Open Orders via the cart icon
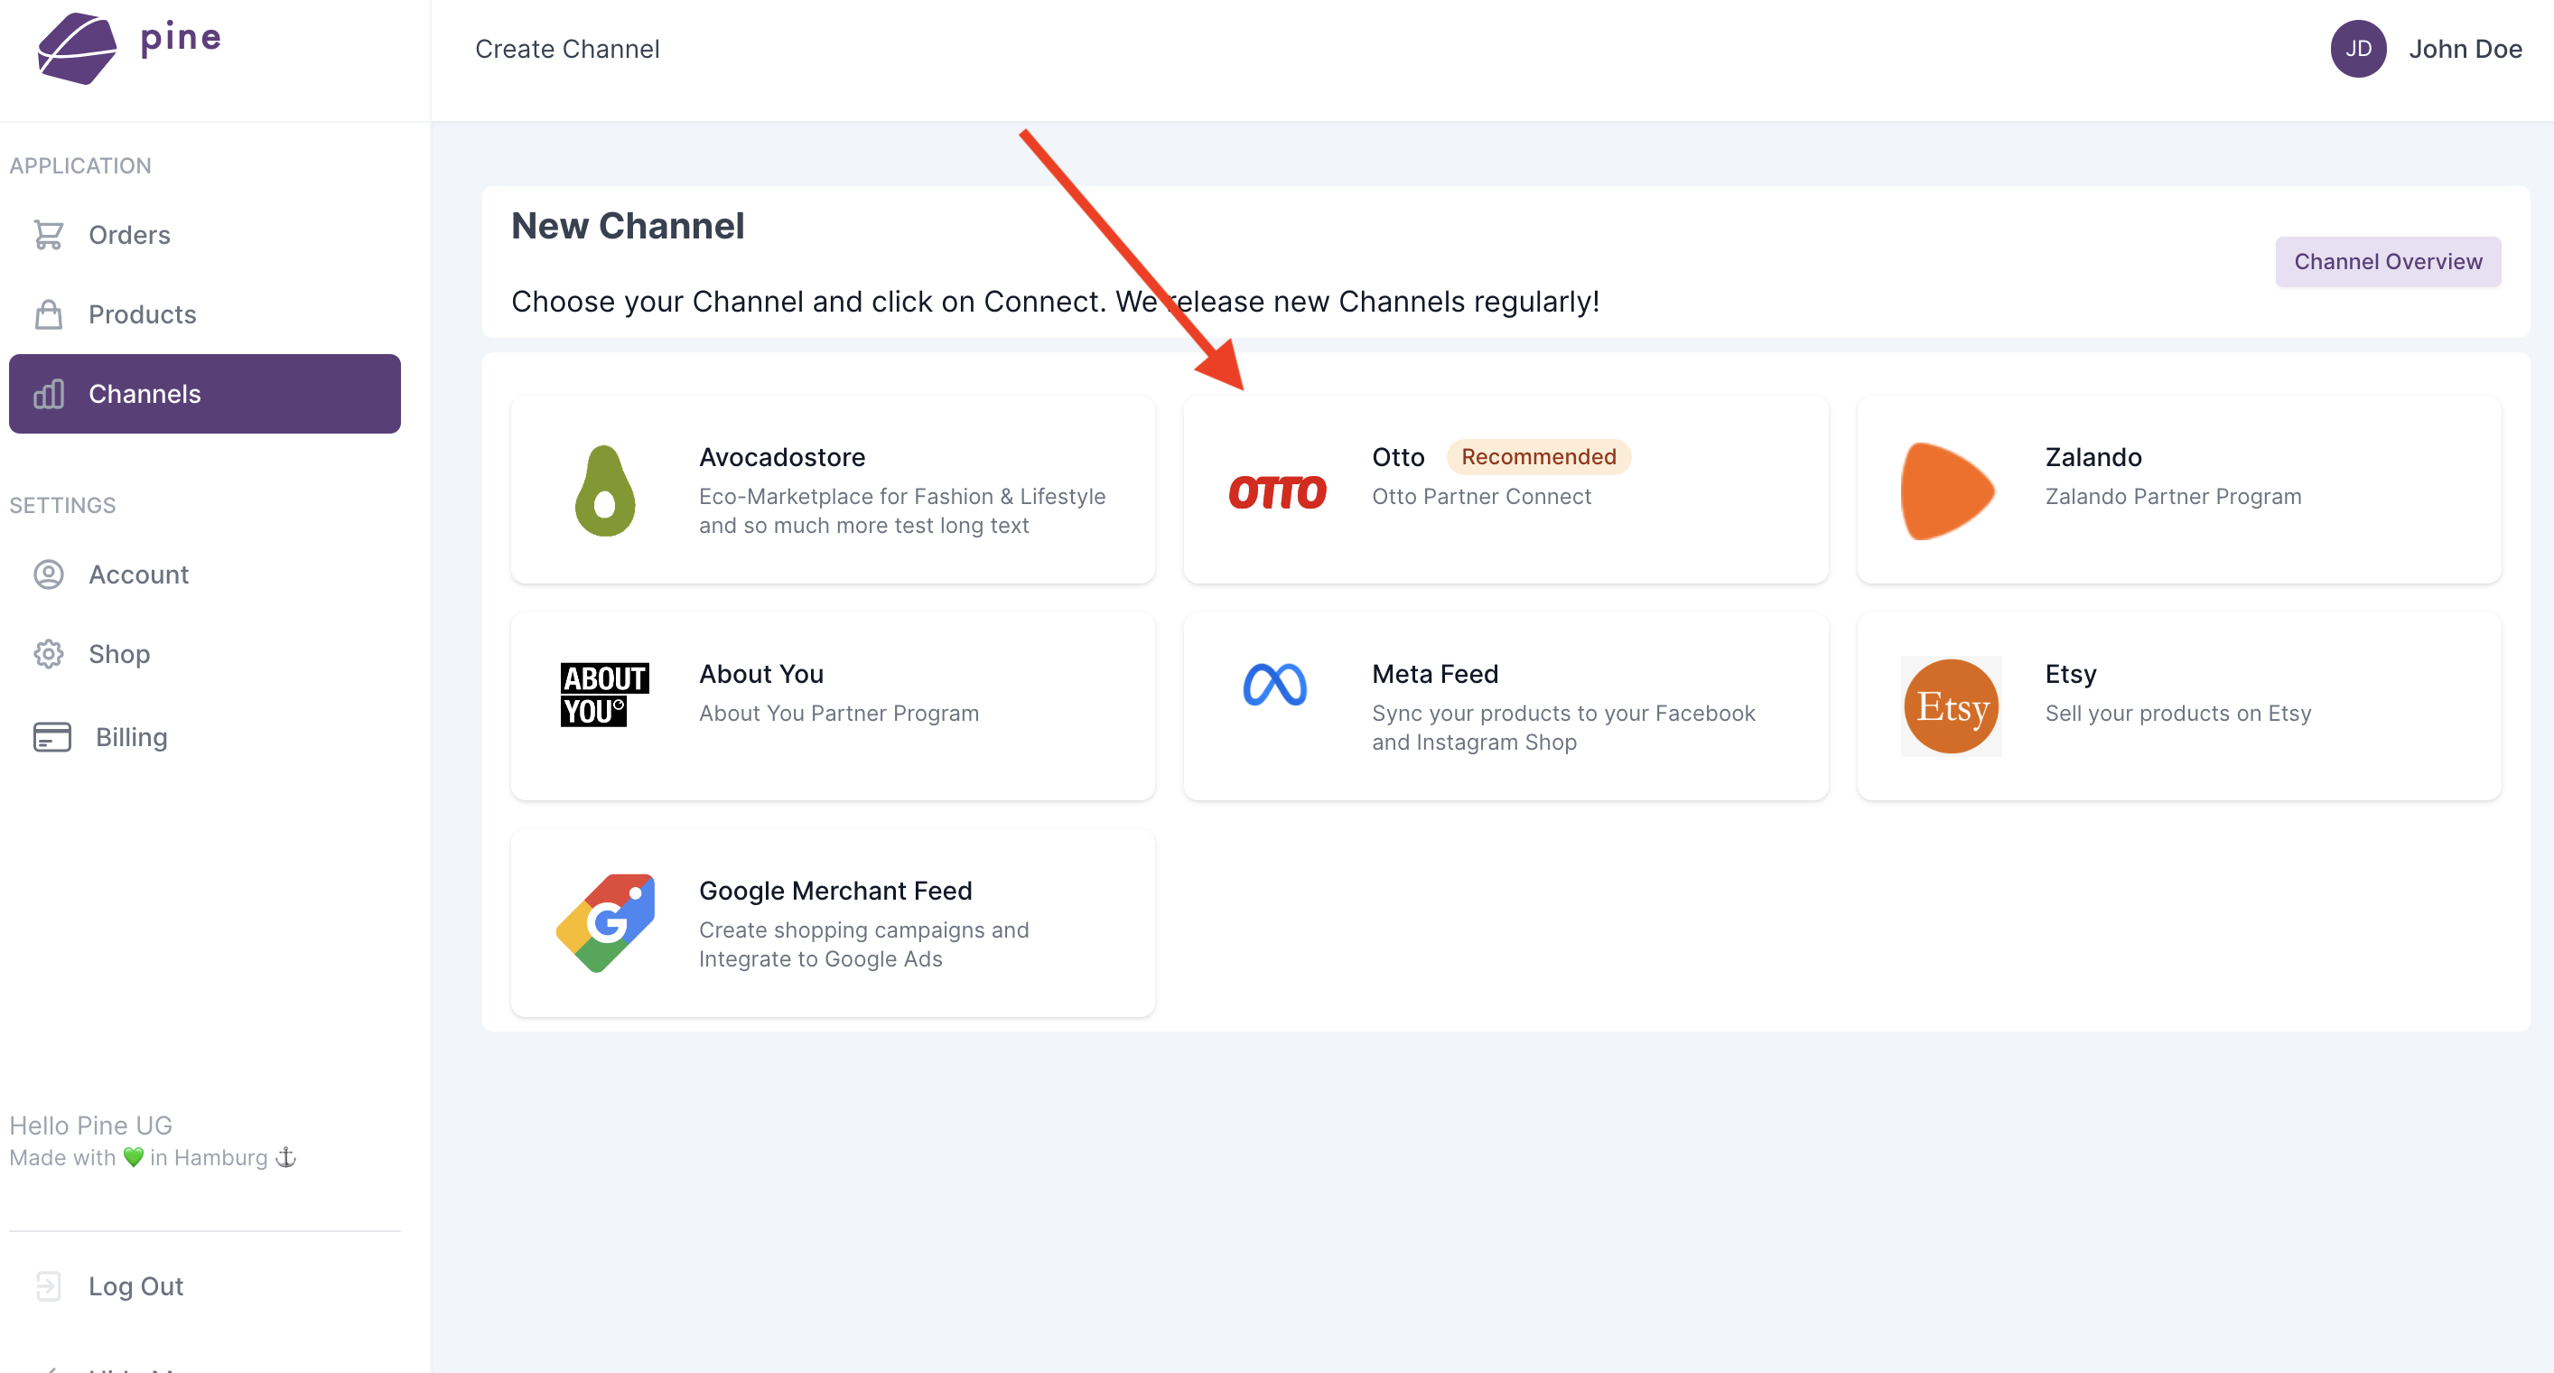Viewport: 2554px width, 1373px height. pos(49,235)
